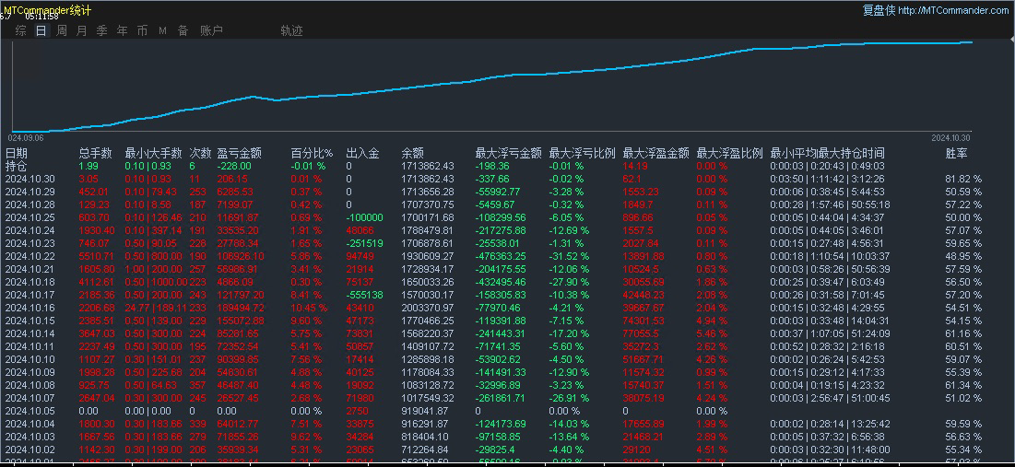Select the 持仓 open positions row
The image size is (1015, 467).
pyautogui.click(x=17, y=166)
